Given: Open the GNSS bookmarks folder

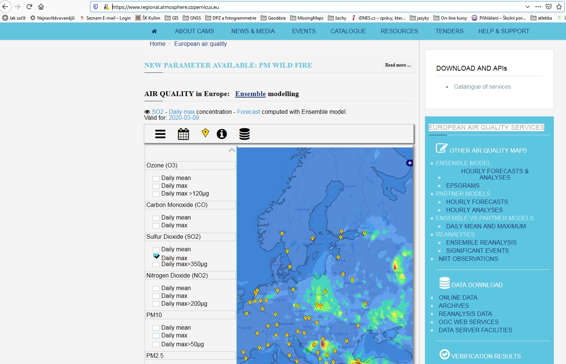Looking at the screenshot, I should tap(192, 18).
